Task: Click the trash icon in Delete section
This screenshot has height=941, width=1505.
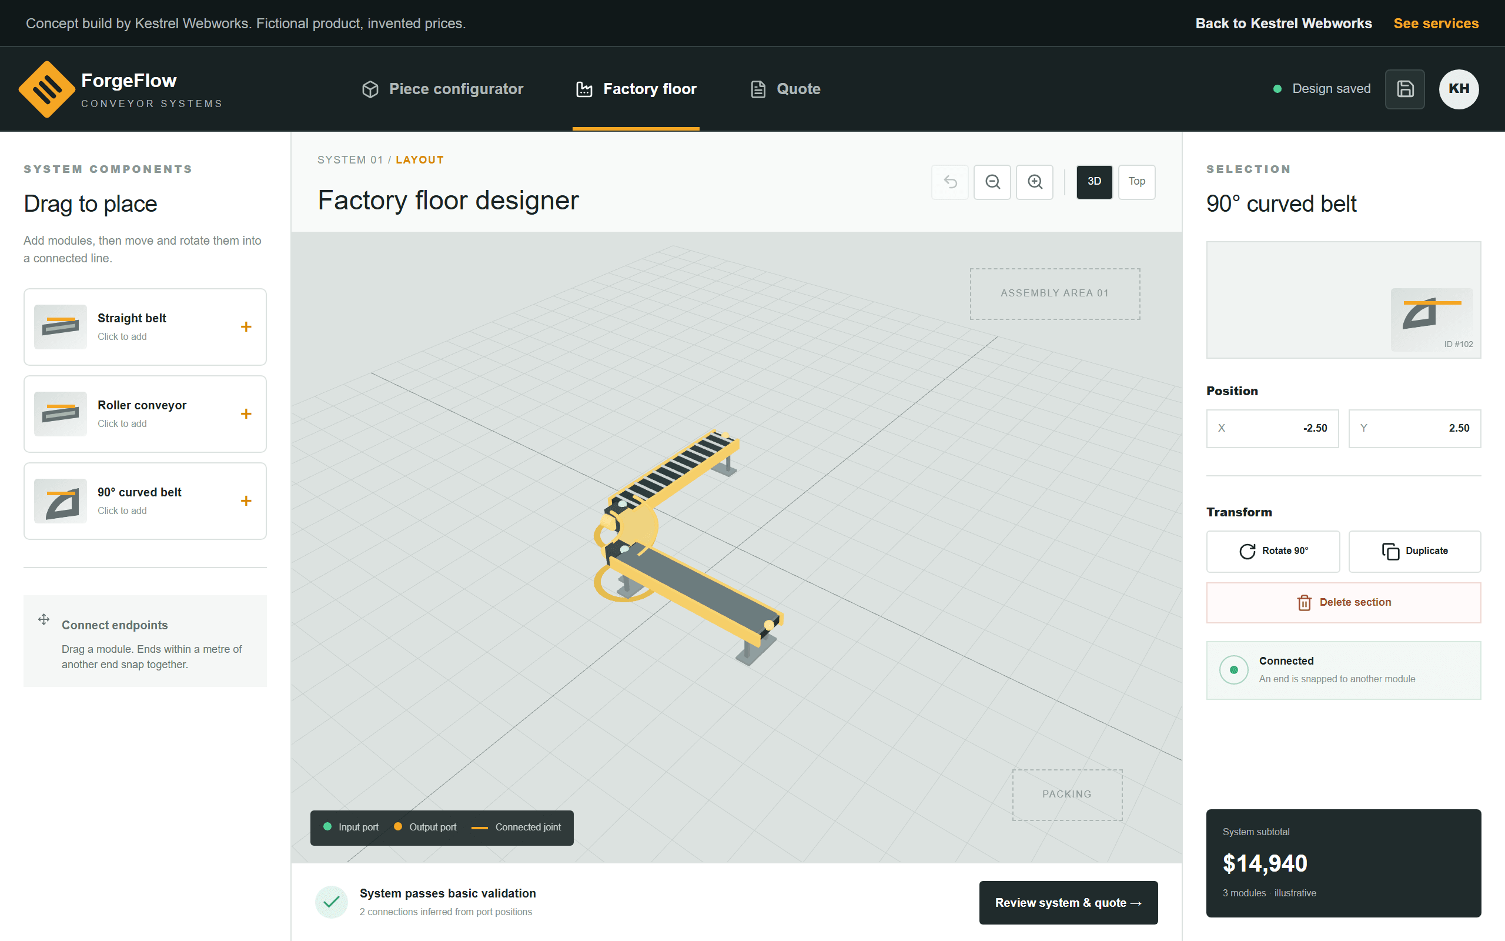Action: (1304, 602)
